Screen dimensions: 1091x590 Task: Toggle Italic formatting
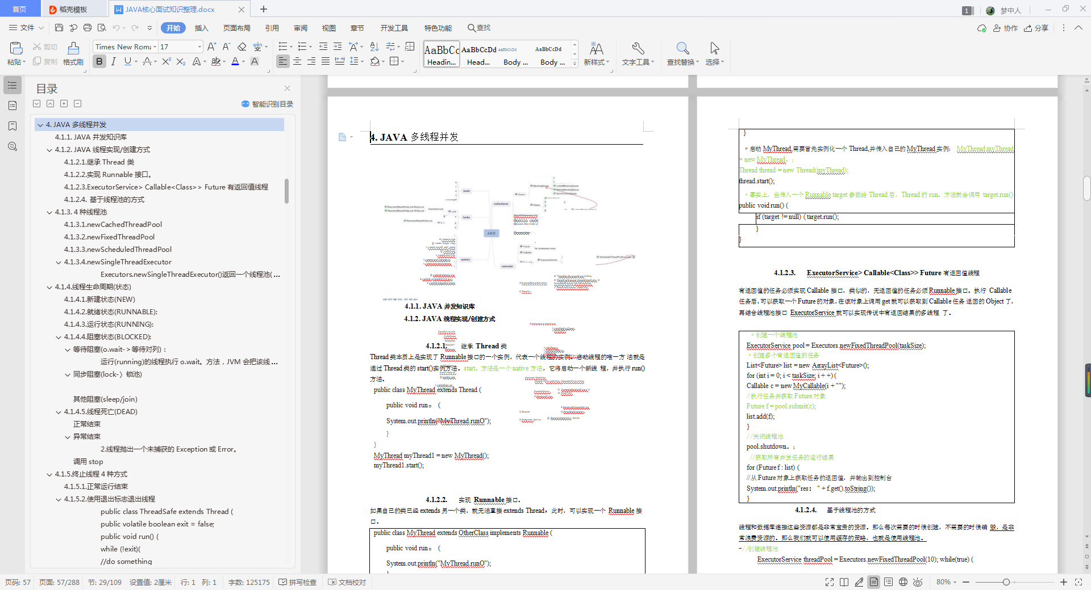tap(114, 61)
